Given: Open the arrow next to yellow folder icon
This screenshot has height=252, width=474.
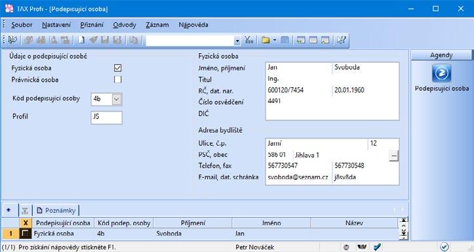Looking at the screenshot, I should (275, 40).
